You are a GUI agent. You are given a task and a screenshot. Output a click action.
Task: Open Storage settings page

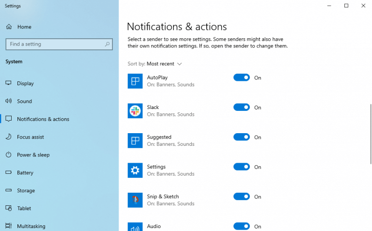pos(26,190)
